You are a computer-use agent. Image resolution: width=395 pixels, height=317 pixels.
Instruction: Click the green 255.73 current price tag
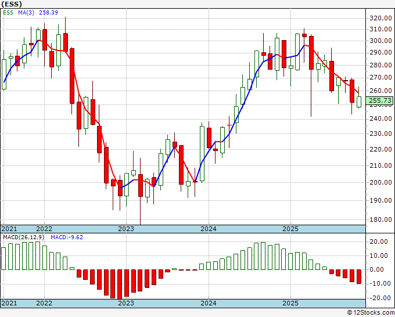pyautogui.click(x=380, y=100)
